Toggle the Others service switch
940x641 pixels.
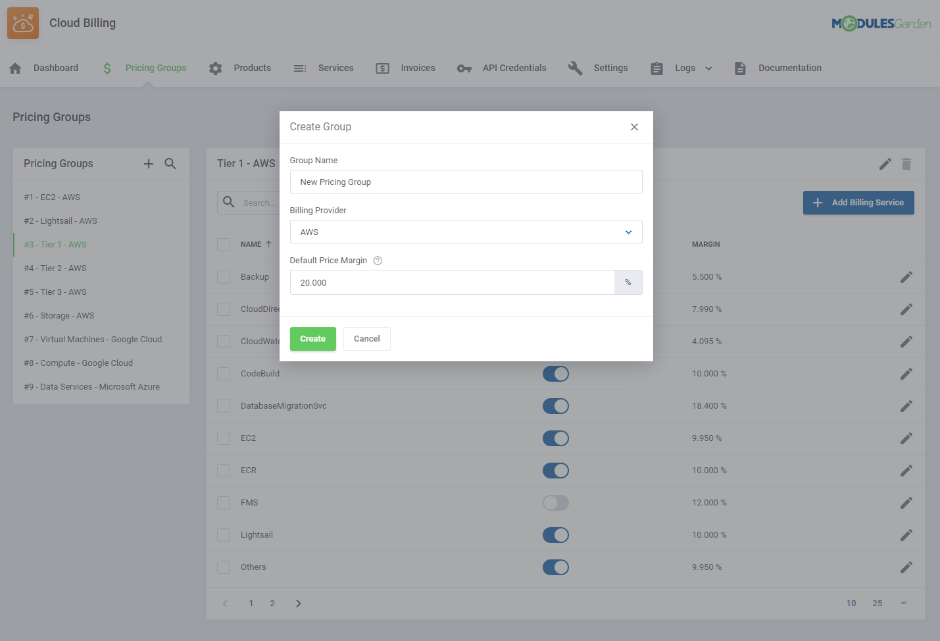(x=556, y=567)
